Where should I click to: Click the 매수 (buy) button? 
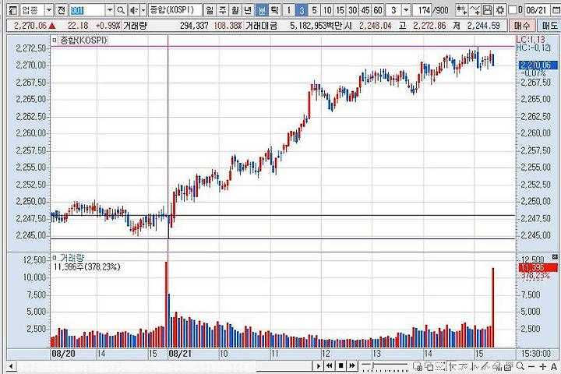[522, 26]
